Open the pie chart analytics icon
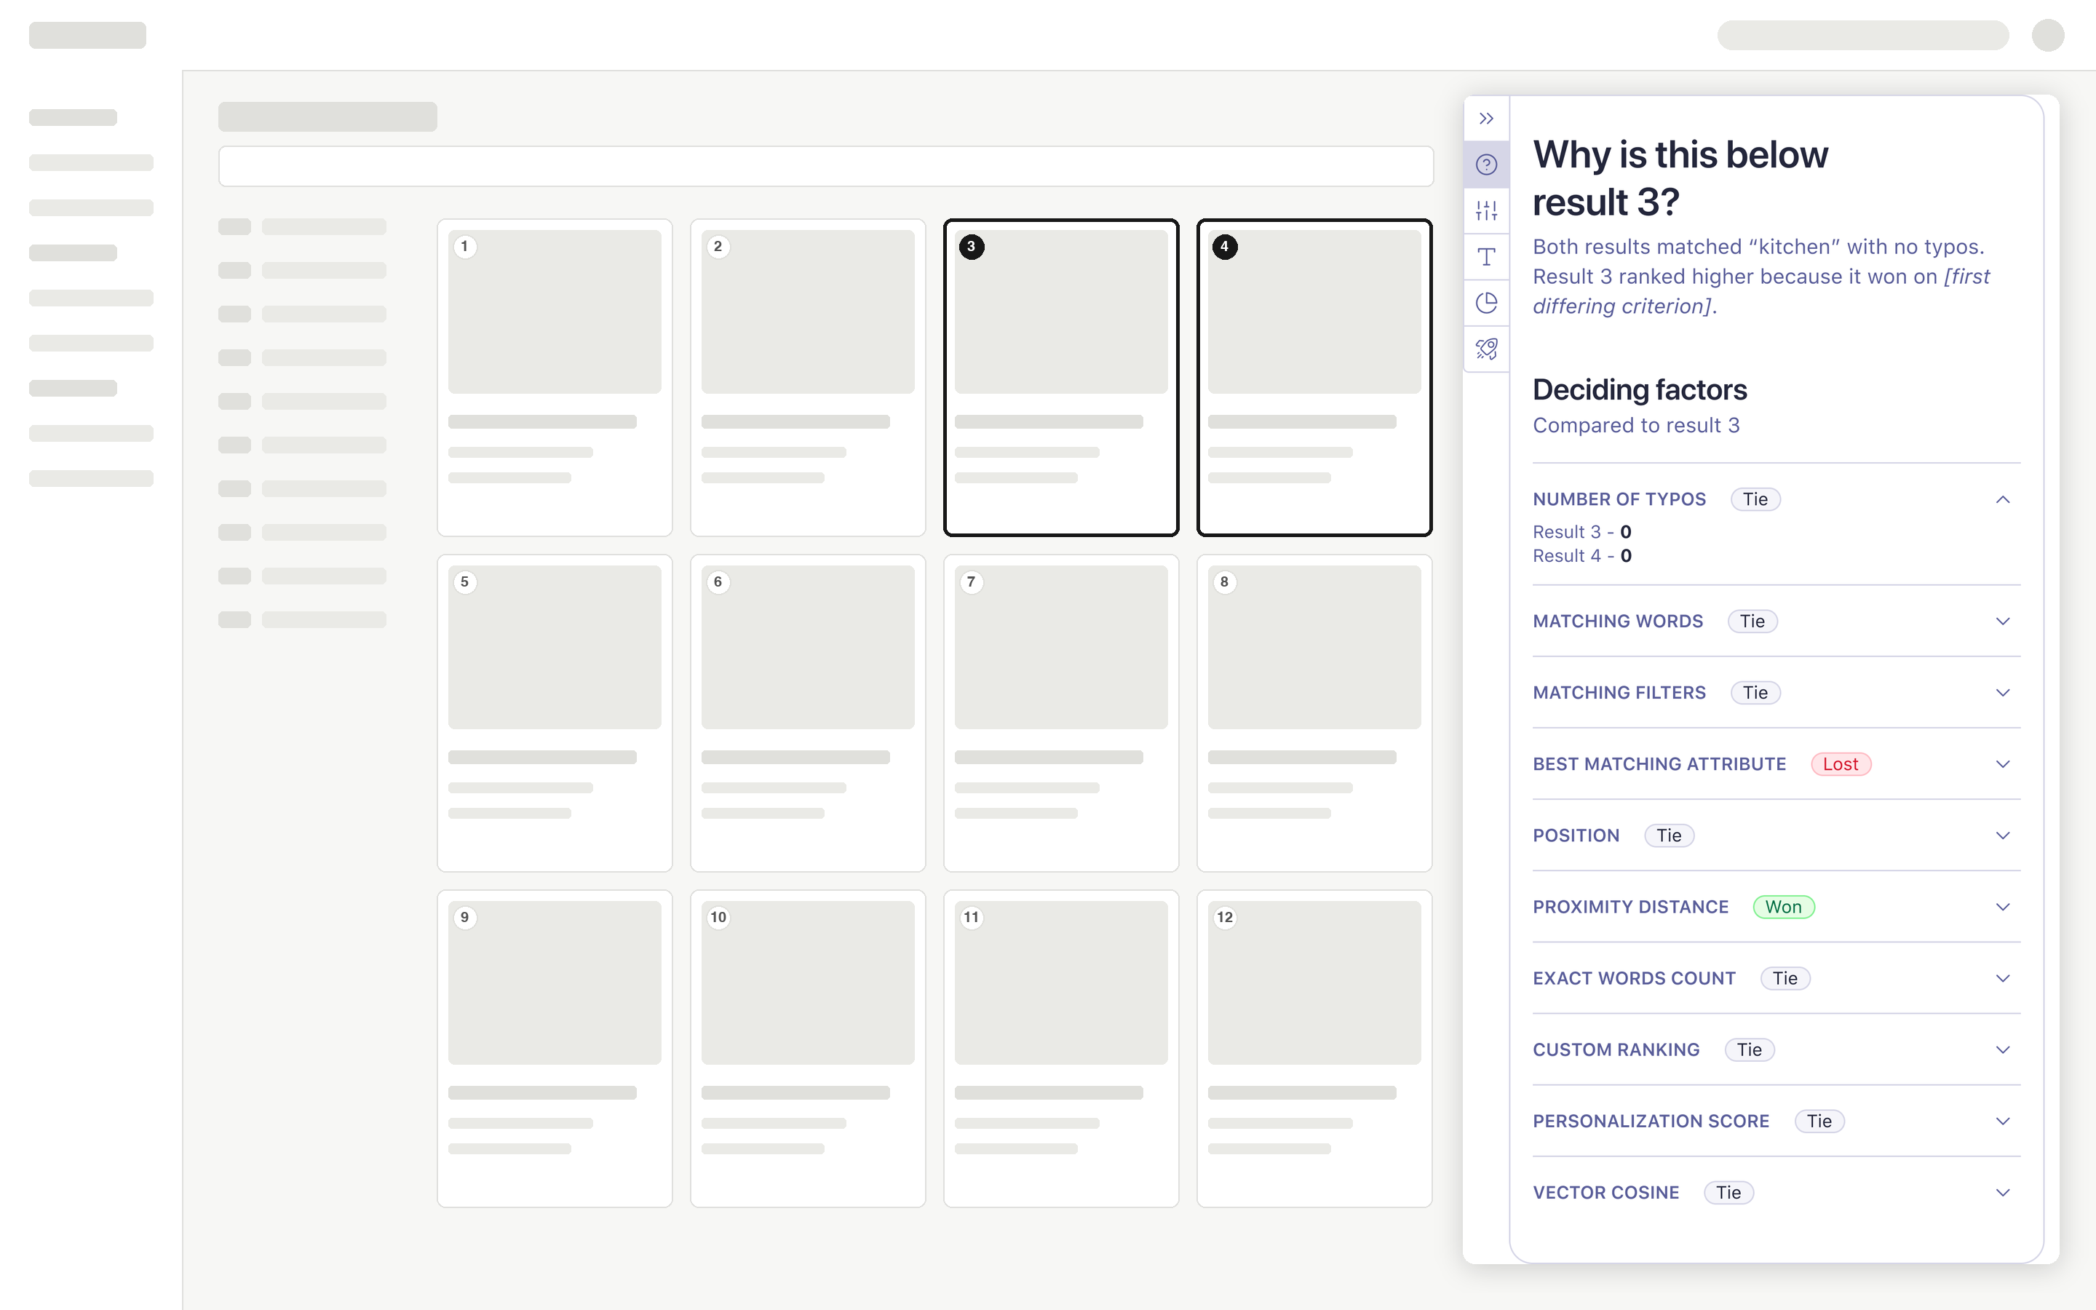This screenshot has width=2096, height=1310. coord(1486,302)
